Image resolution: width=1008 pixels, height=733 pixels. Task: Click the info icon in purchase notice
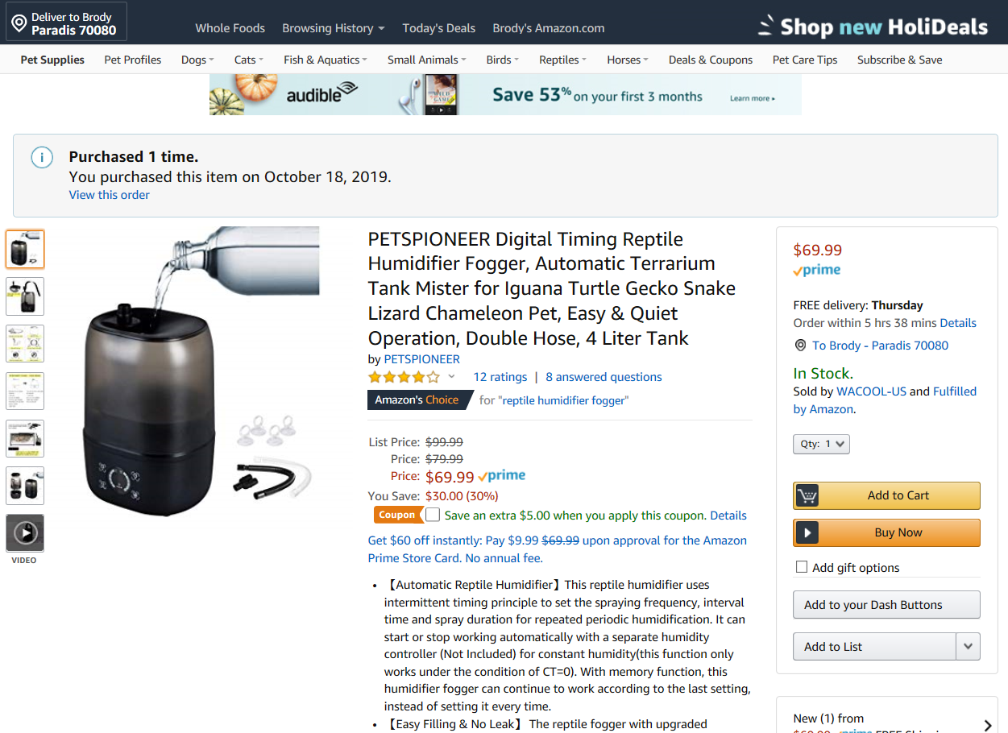click(42, 158)
